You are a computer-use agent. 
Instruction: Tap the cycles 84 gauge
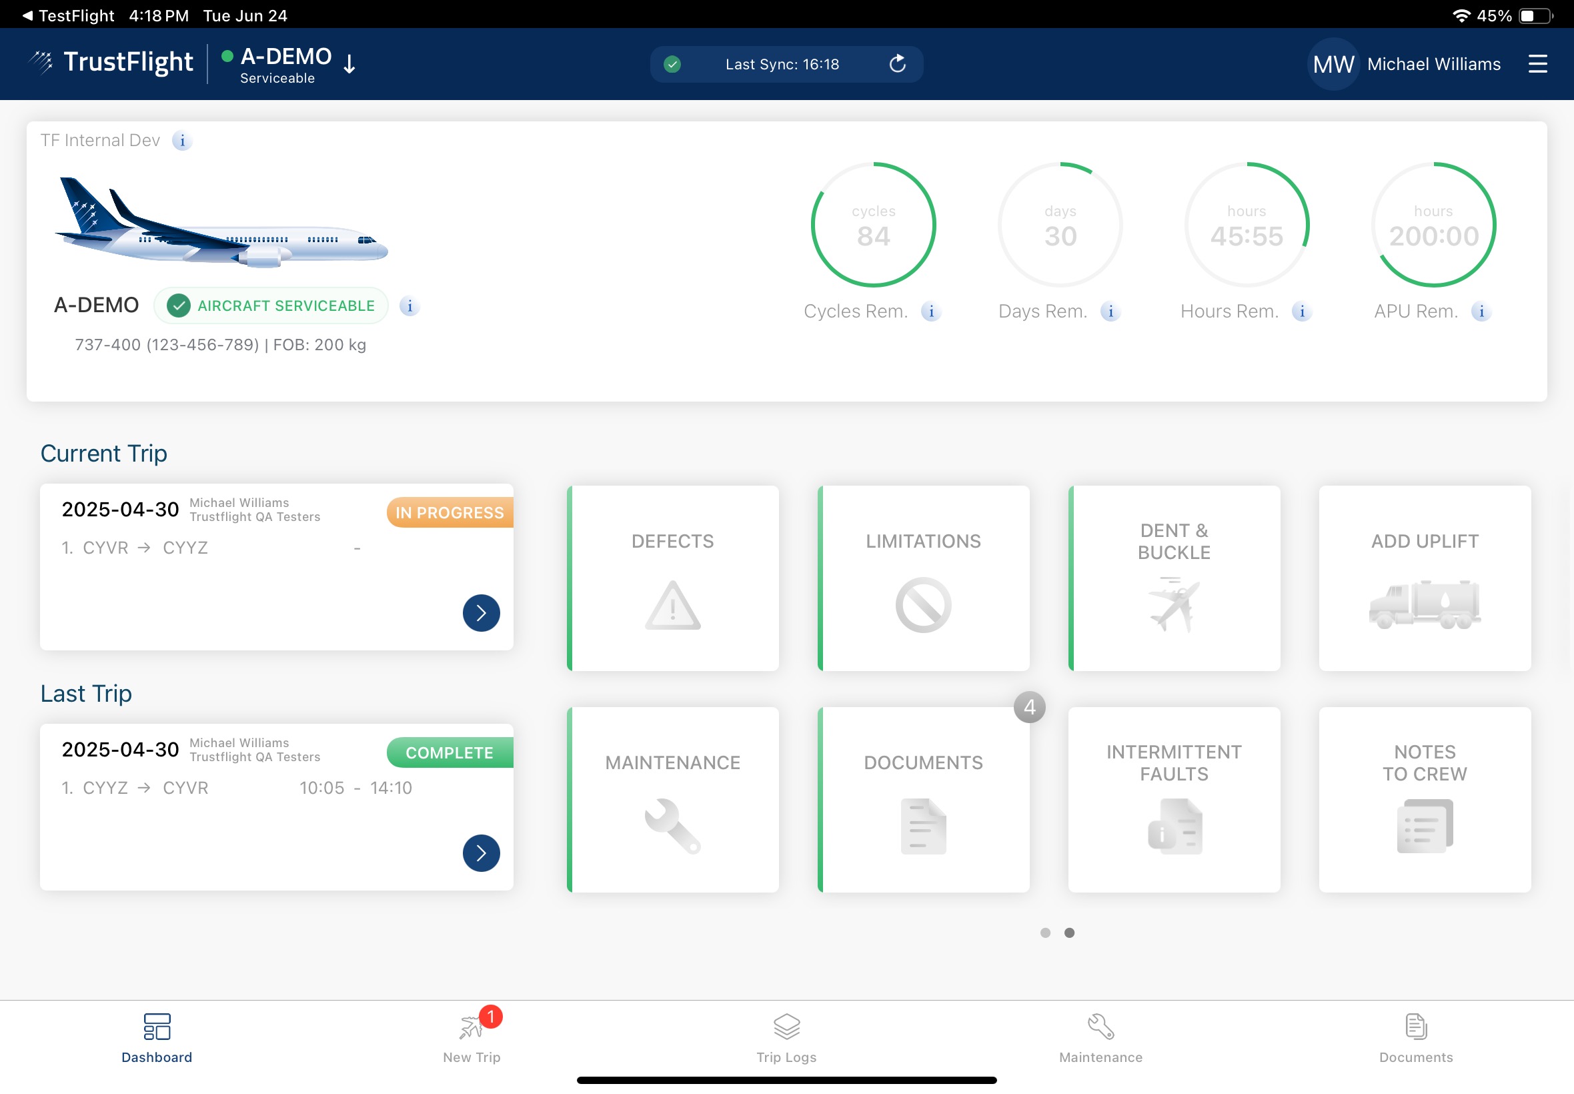(x=873, y=225)
